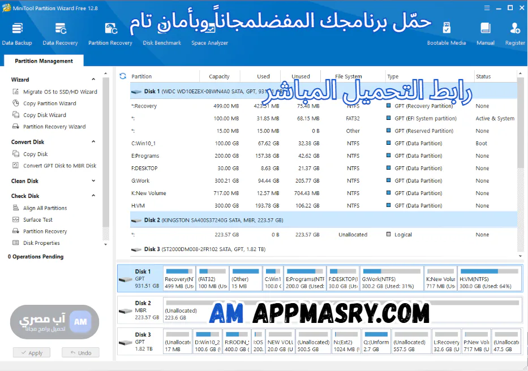The image size is (528, 371).
Task: Select NEW VOLU 20.0 GB block on Disk 3
Action: [280, 342]
